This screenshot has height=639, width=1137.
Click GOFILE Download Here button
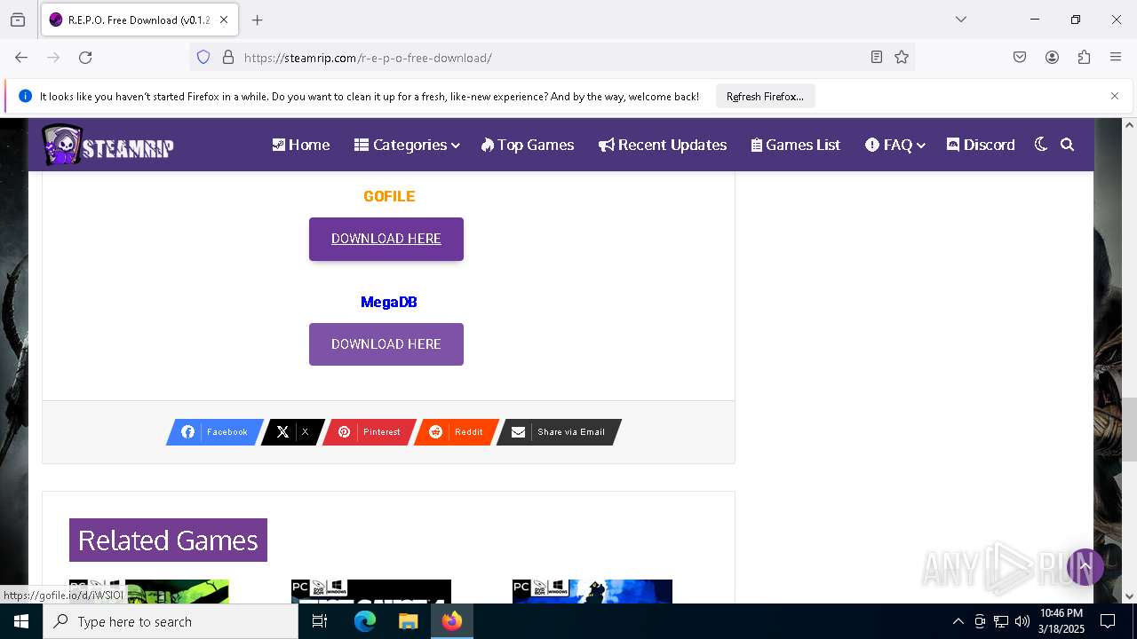[386, 239]
